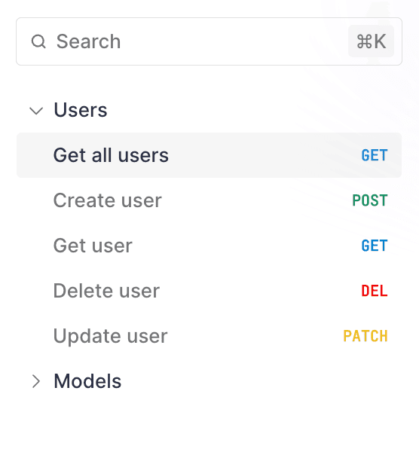This screenshot has height=455, width=419.
Task: Open the Delete user endpoint
Action: [106, 291]
